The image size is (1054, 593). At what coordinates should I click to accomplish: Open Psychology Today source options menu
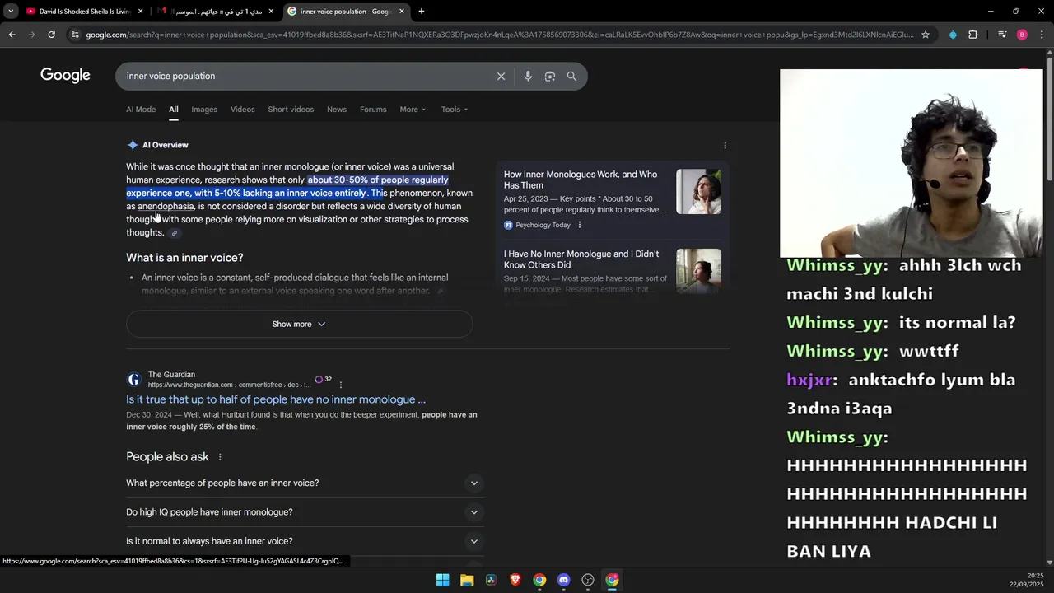[x=579, y=225]
